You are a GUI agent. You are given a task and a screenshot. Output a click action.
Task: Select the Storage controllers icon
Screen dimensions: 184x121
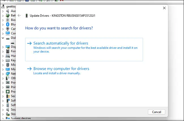[8, 114]
